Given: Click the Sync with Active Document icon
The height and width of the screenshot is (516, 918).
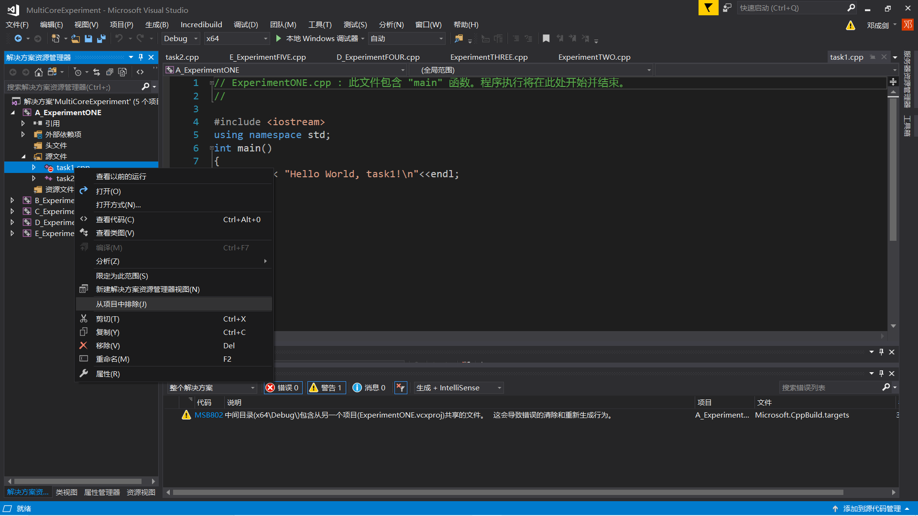Looking at the screenshot, I should pyautogui.click(x=97, y=72).
